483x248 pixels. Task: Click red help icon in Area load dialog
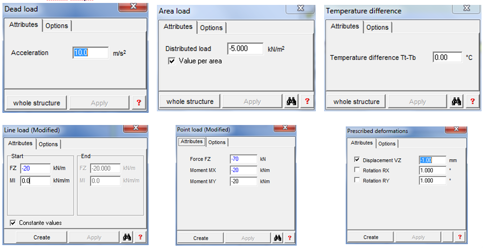pos(307,101)
